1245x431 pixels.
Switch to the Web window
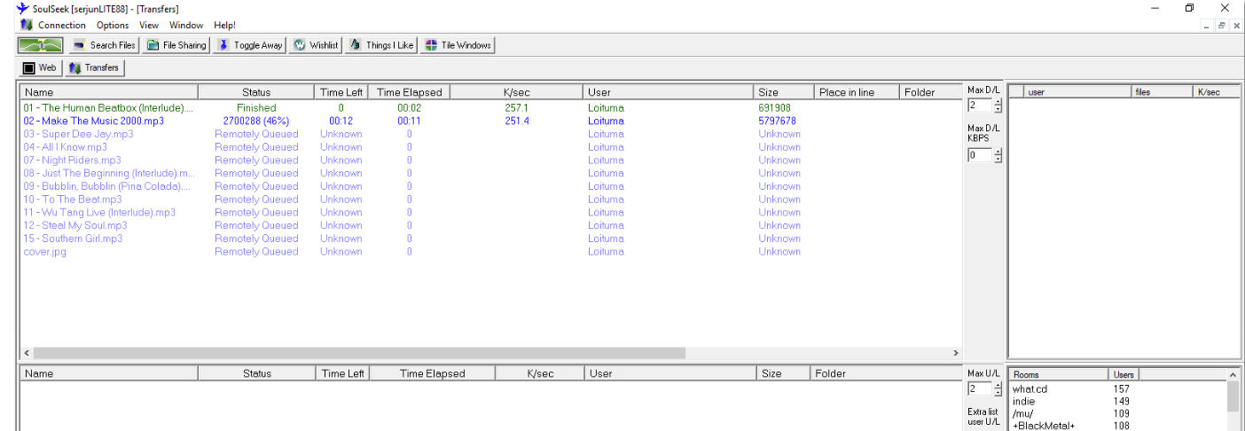[40, 67]
